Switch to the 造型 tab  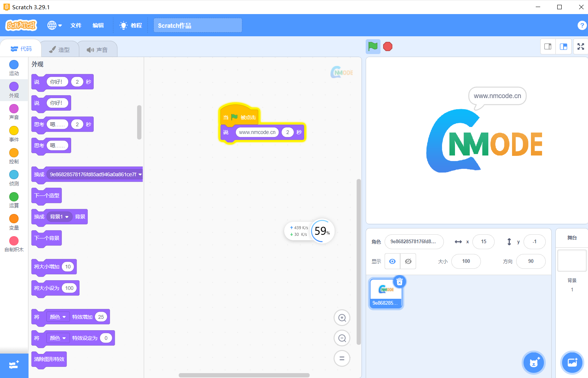point(60,49)
